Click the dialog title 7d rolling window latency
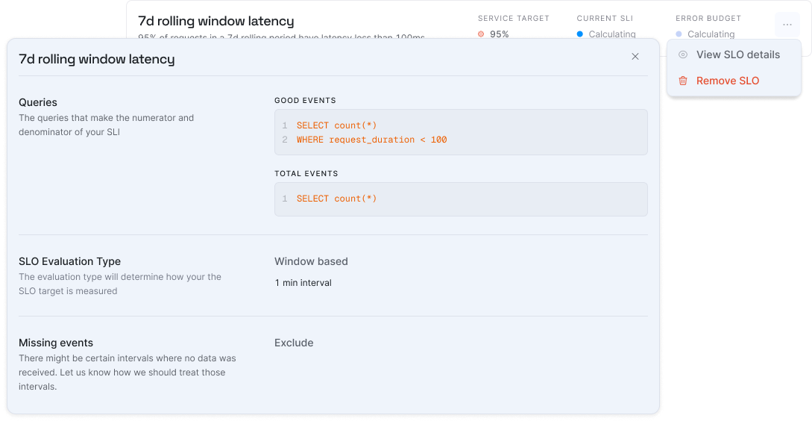 [97, 59]
